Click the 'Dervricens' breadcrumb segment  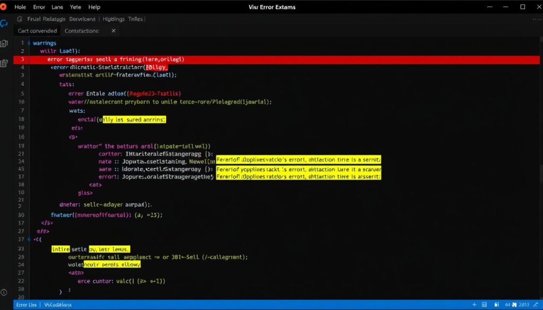[82, 19]
